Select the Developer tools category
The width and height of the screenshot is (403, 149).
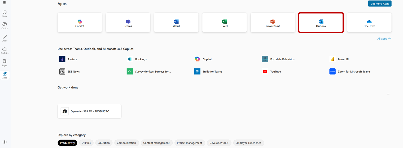coord(219,143)
